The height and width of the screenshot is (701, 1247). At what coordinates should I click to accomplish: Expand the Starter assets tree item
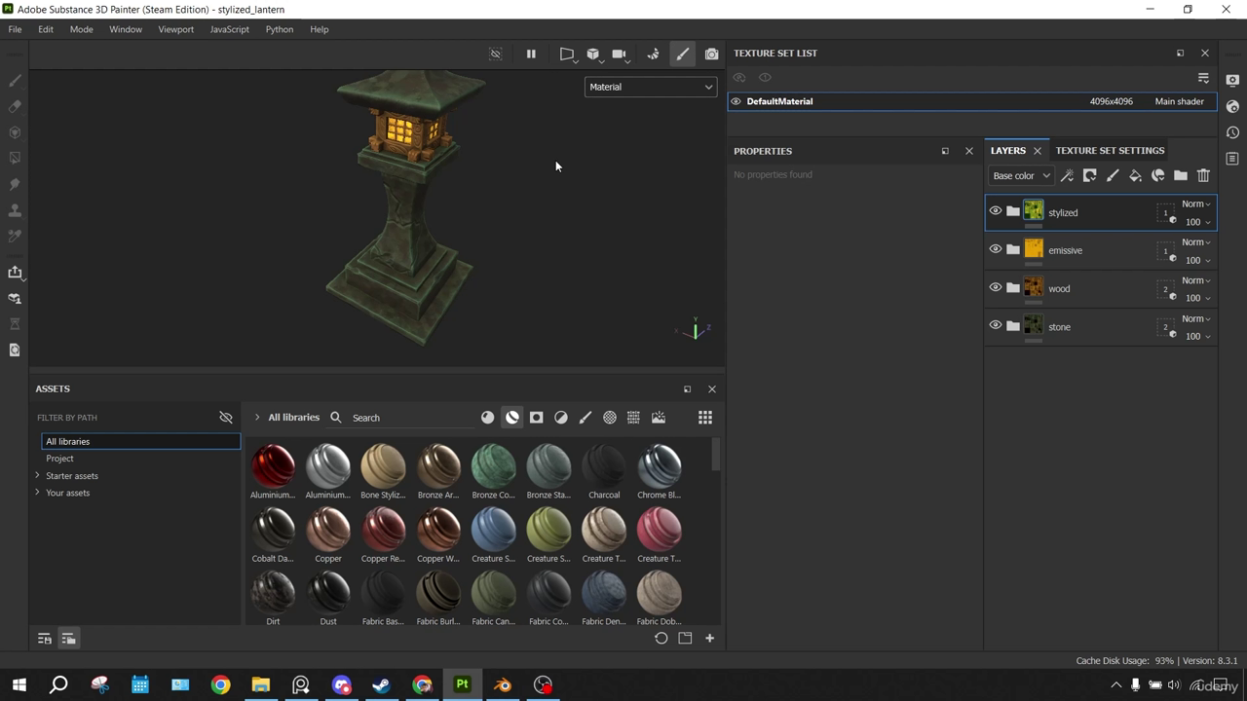click(38, 475)
